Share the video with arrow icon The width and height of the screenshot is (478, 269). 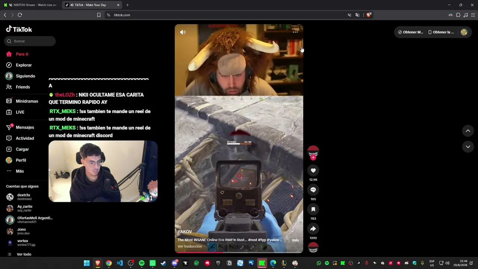[x=313, y=229]
